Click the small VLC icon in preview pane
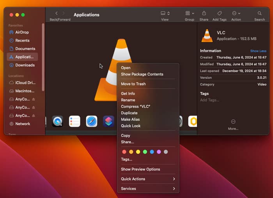Screen dimensions: 273x198 [x=207, y=36]
